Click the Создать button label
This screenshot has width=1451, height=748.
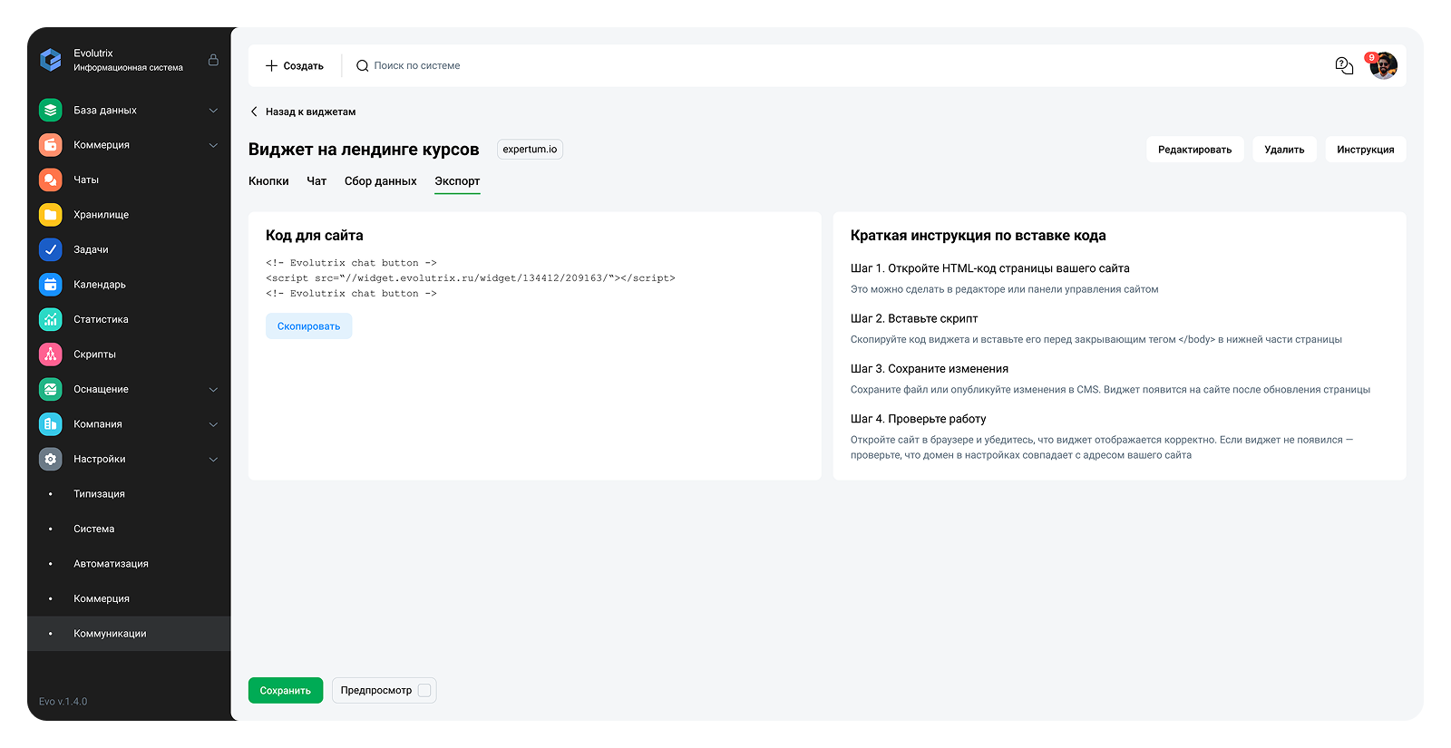click(303, 66)
